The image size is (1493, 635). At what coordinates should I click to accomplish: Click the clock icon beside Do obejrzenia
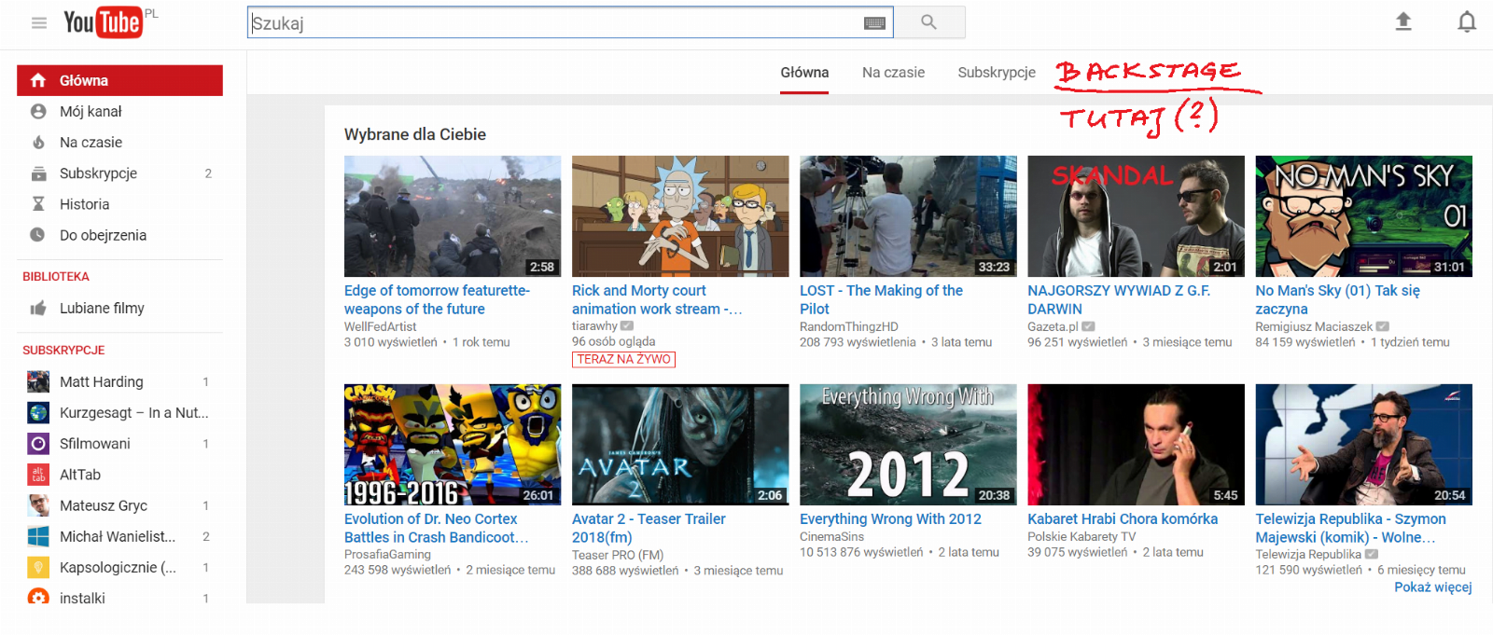(37, 235)
